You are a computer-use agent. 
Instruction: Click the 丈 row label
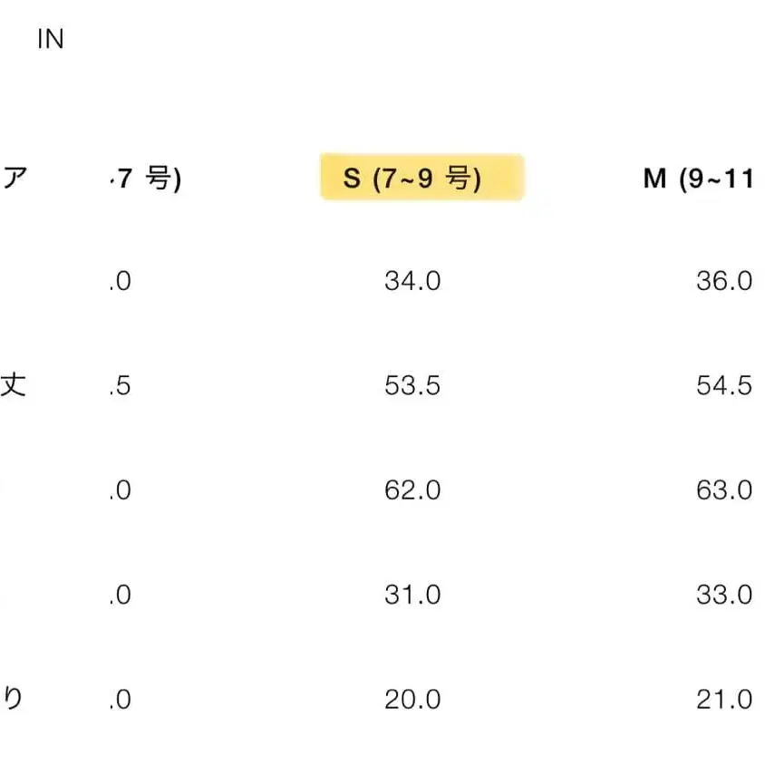pyautogui.click(x=15, y=385)
